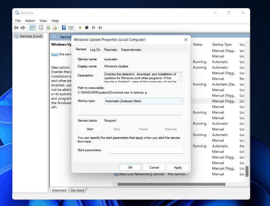
Task: Toggle the Show/Hide Action Pane toolbar icon
Action: pos(71,28)
